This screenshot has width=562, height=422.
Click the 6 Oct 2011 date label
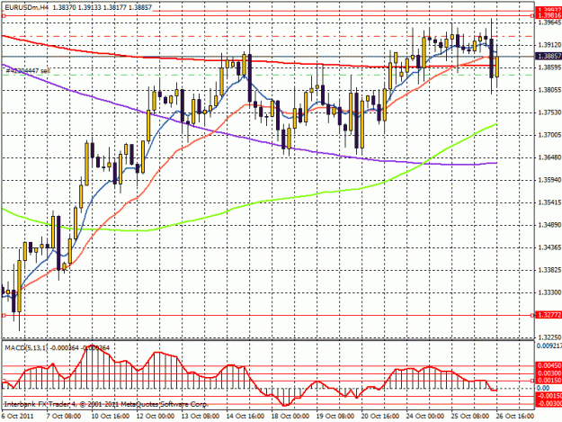point(18,416)
